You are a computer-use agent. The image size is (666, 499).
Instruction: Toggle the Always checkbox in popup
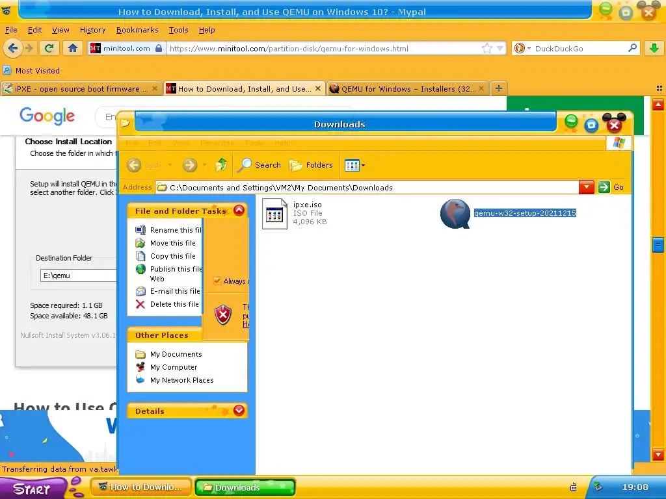(217, 281)
